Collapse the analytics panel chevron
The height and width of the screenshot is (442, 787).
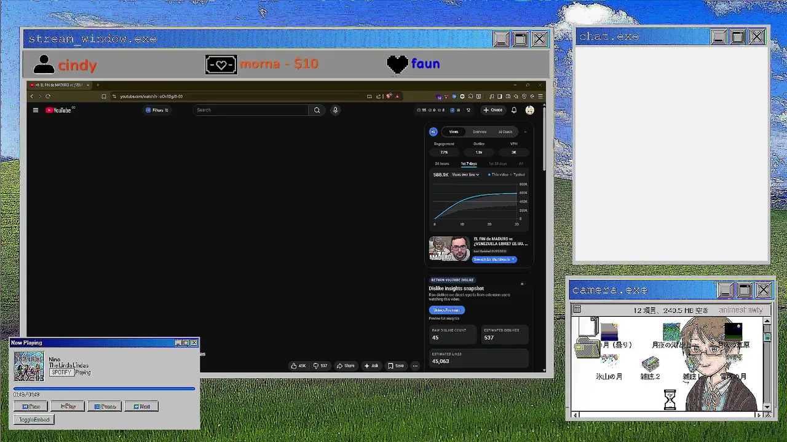coord(525,131)
